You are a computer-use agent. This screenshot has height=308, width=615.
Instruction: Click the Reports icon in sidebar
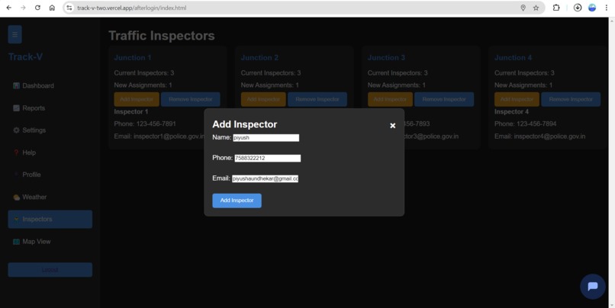pyautogui.click(x=16, y=108)
